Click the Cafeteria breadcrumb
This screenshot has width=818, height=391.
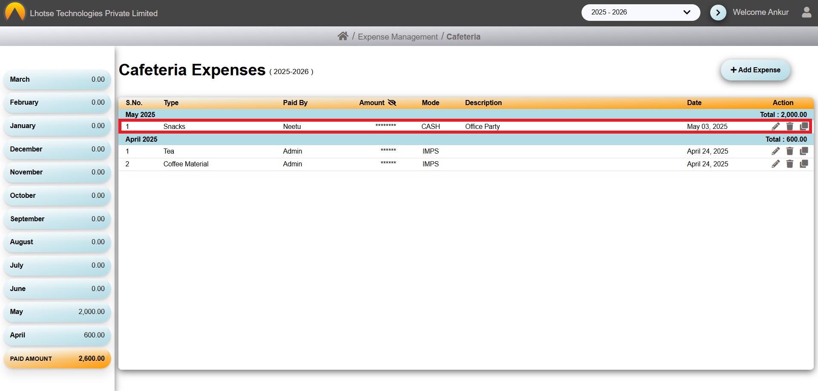[463, 37]
